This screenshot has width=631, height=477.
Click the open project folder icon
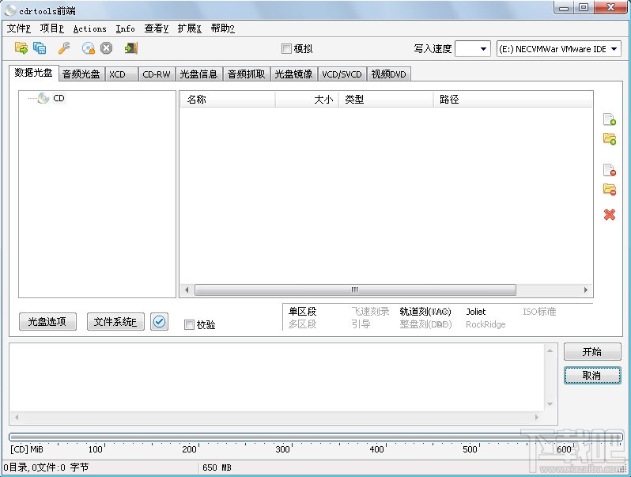[x=21, y=48]
